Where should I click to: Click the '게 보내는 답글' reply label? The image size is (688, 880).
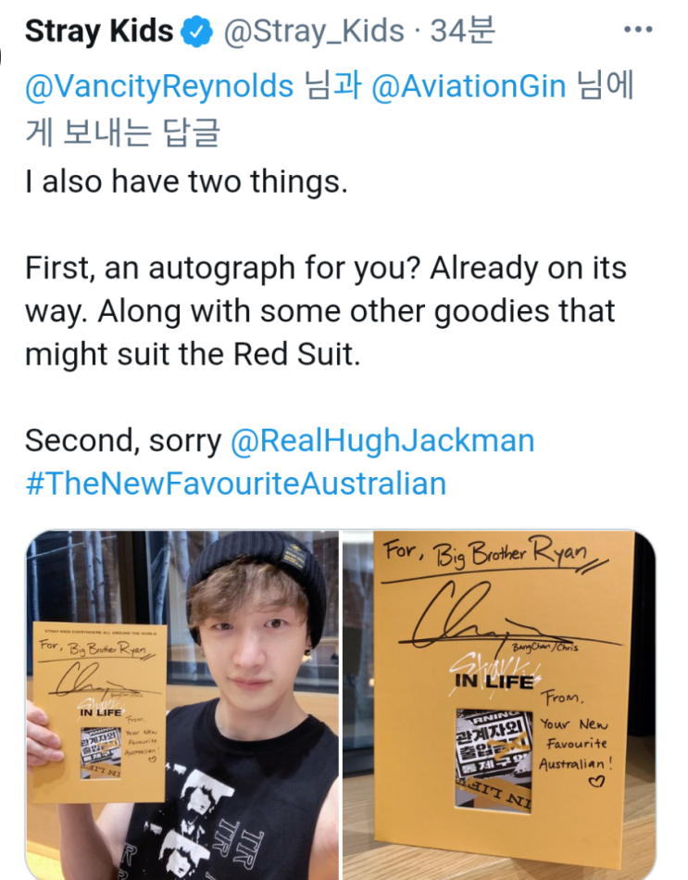[x=123, y=132]
